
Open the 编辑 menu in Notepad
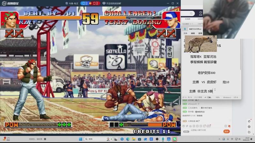pyautogui.click(x=193, y=33)
